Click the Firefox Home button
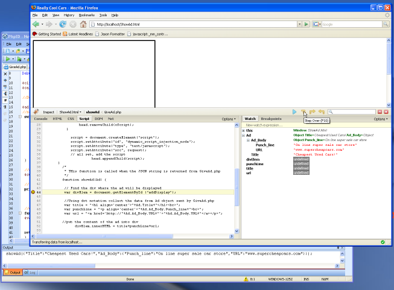Screen dimensions: 394x290 pos(83,24)
